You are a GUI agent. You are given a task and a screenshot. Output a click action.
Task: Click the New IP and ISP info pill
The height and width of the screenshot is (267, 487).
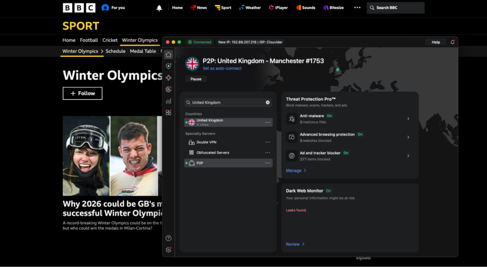tap(250, 42)
